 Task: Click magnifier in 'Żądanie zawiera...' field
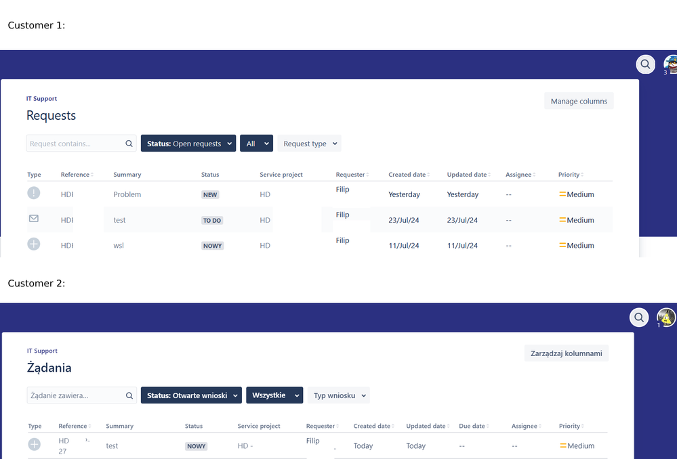coord(129,395)
